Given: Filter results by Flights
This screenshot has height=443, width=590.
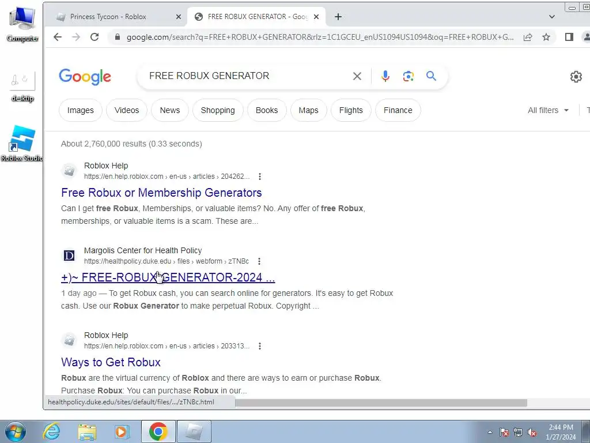Looking at the screenshot, I should [x=351, y=110].
